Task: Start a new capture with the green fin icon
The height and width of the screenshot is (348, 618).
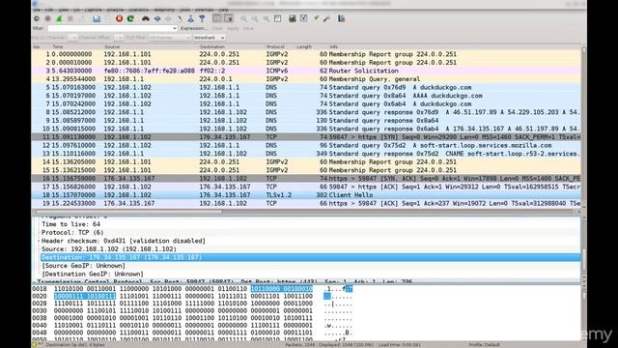Action: pyautogui.click(x=59, y=18)
